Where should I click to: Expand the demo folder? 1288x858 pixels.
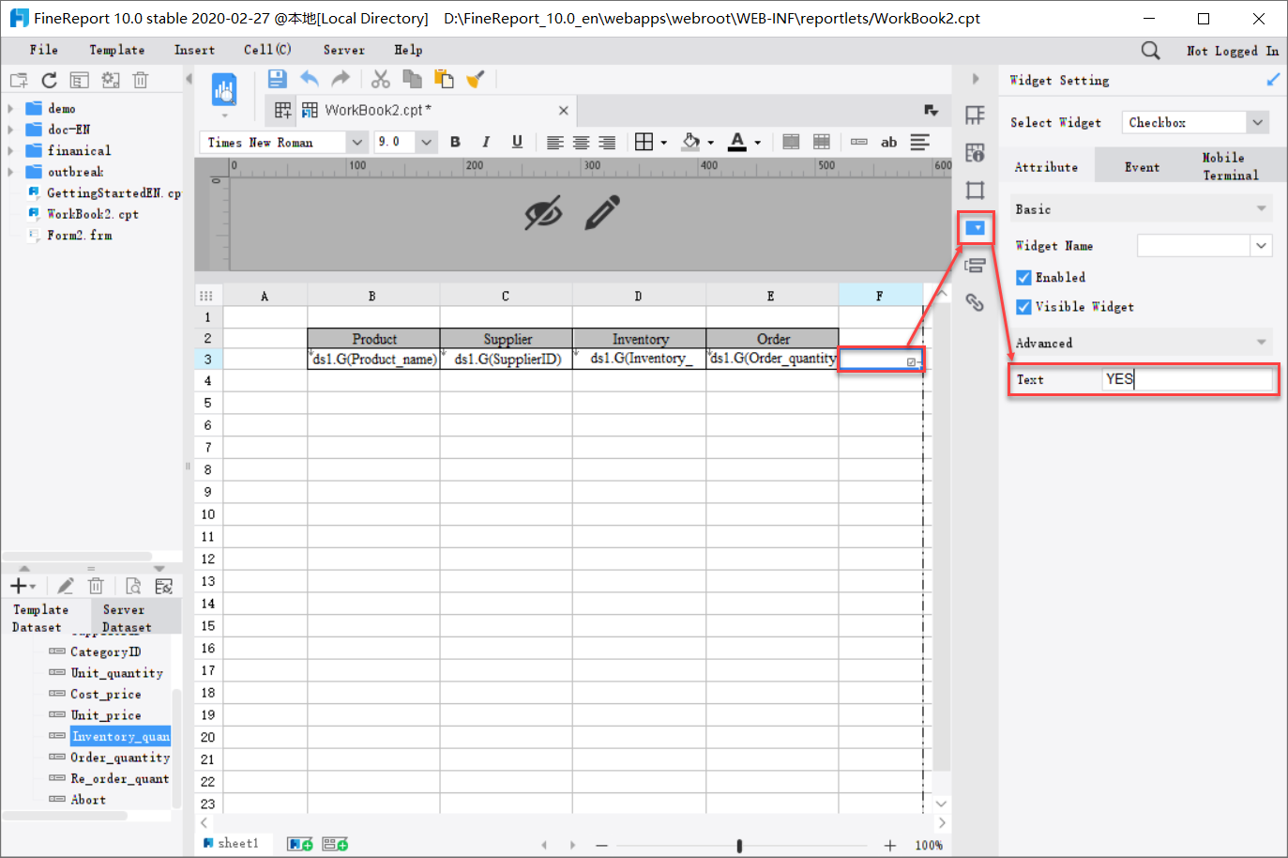coord(10,108)
